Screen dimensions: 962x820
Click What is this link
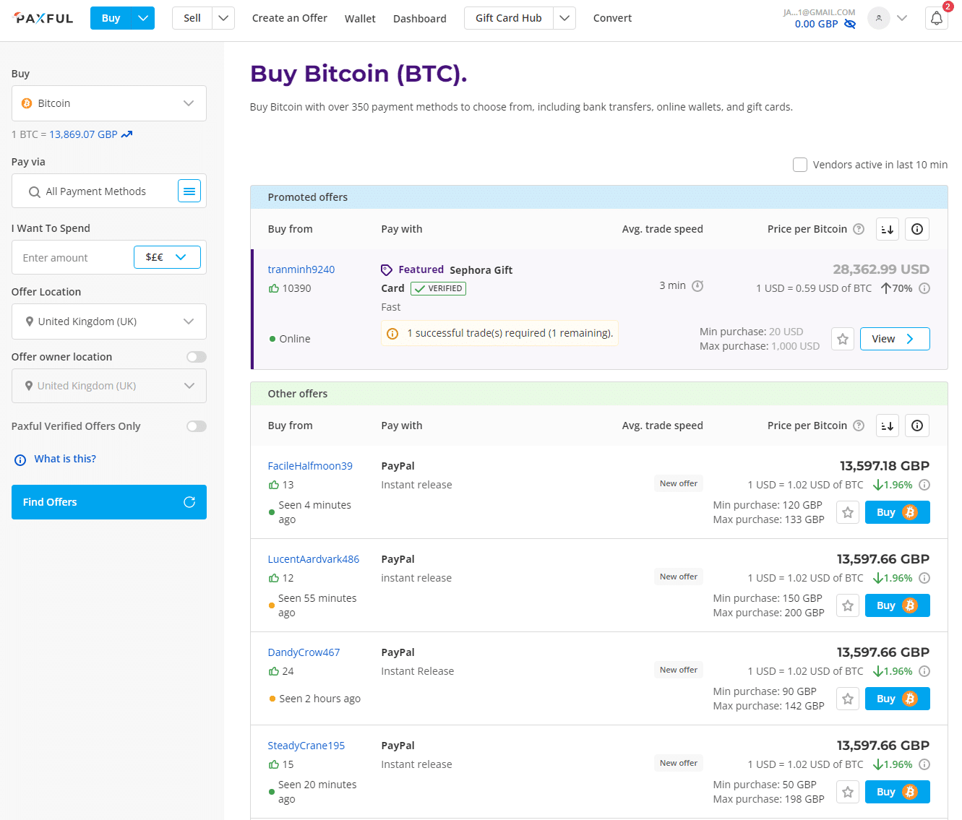click(65, 459)
